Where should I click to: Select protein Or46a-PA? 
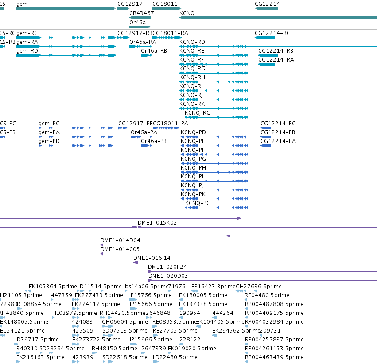(141, 137)
